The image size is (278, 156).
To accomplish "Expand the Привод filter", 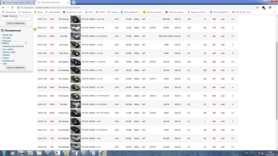I will pyautogui.click(x=6, y=58).
